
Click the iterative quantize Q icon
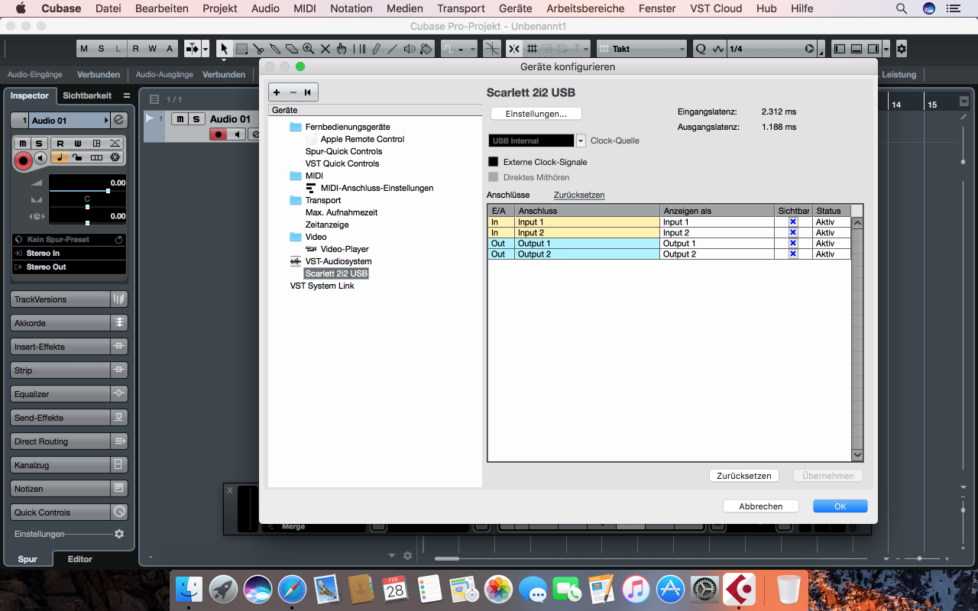701,49
